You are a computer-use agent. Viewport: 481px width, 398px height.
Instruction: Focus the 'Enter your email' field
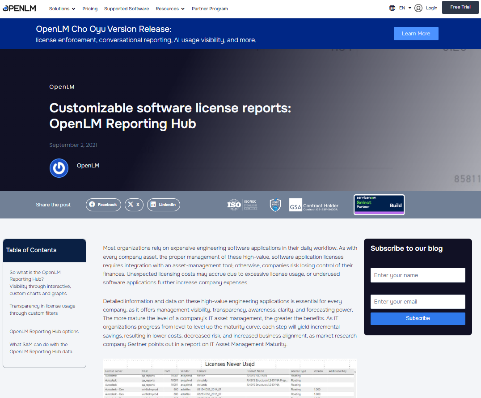[x=418, y=301]
